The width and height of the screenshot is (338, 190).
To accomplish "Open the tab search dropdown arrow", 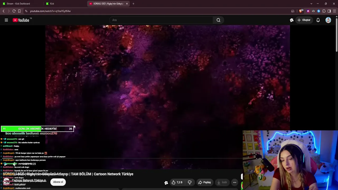I will pyautogui.click(x=311, y=4).
